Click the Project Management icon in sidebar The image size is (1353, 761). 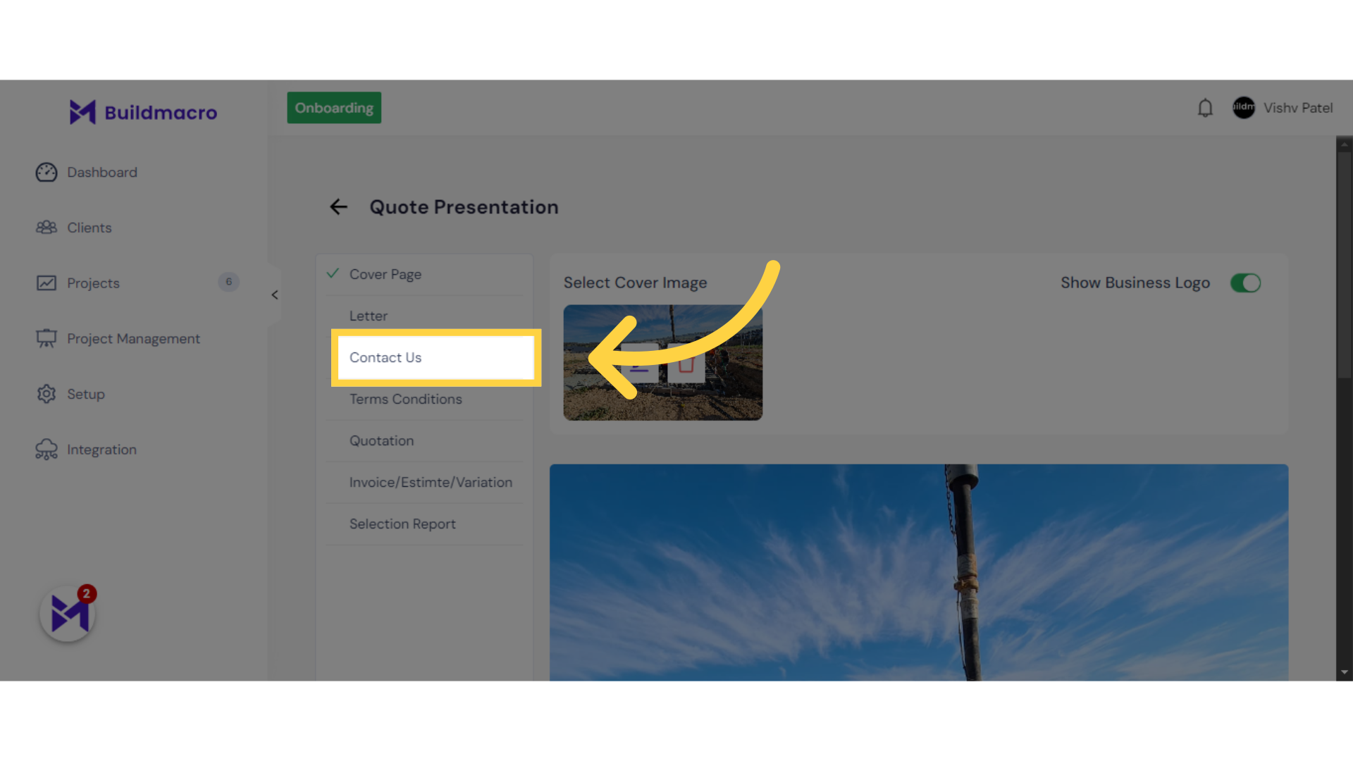pos(46,338)
